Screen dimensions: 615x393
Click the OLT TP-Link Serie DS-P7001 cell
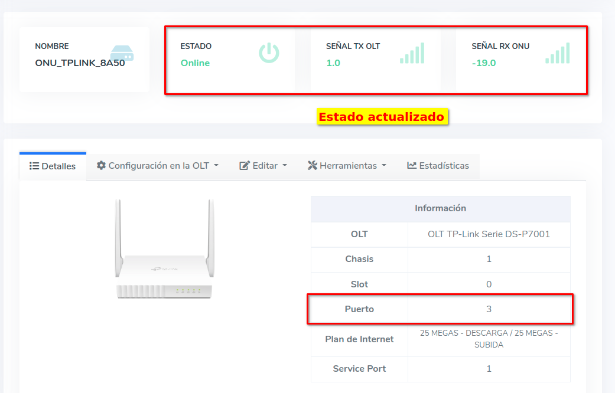point(489,234)
